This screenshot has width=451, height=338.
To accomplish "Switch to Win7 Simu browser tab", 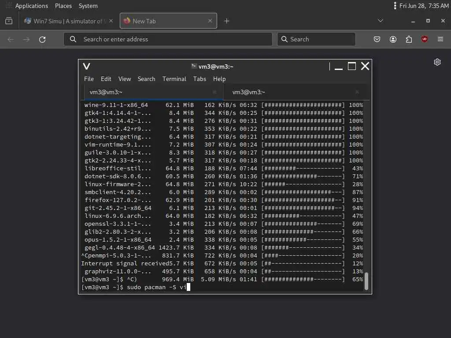I will [68, 21].
